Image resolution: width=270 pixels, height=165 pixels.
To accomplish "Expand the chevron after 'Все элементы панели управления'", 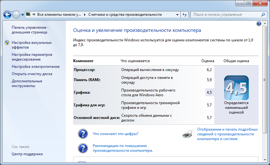I will tap(85, 15).
